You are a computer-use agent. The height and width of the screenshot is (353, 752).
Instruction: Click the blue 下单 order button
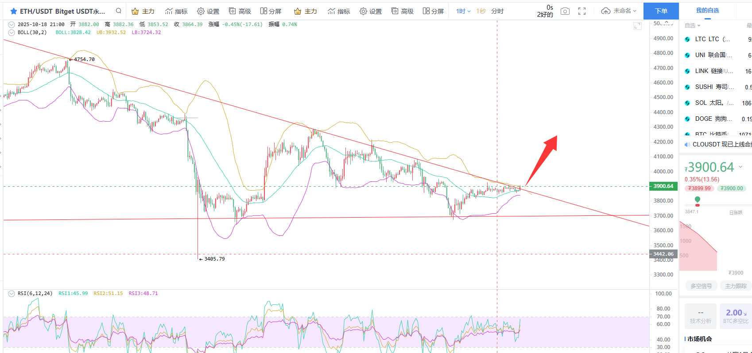[661, 11]
